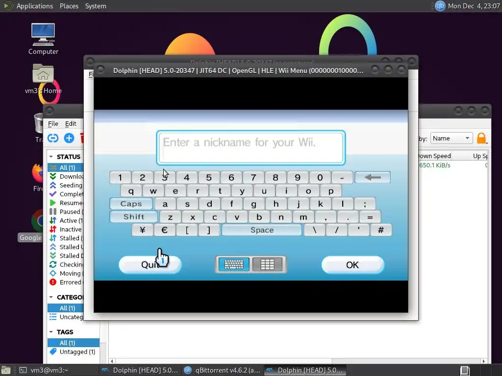Select the Checking status filter
The height and width of the screenshot is (376, 502).
pyautogui.click(x=66, y=265)
